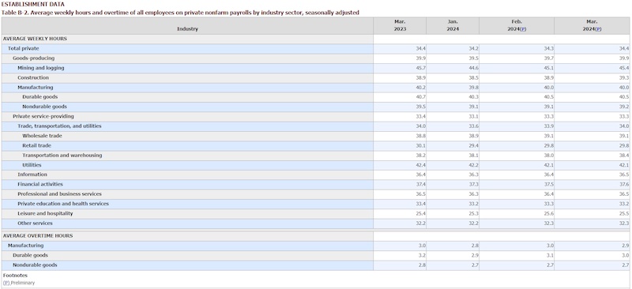The width and height of the screenshot is (632, 289).
Task: Click Goods-producing Feb. 2024 value 39.7
Action: [548, 58]
